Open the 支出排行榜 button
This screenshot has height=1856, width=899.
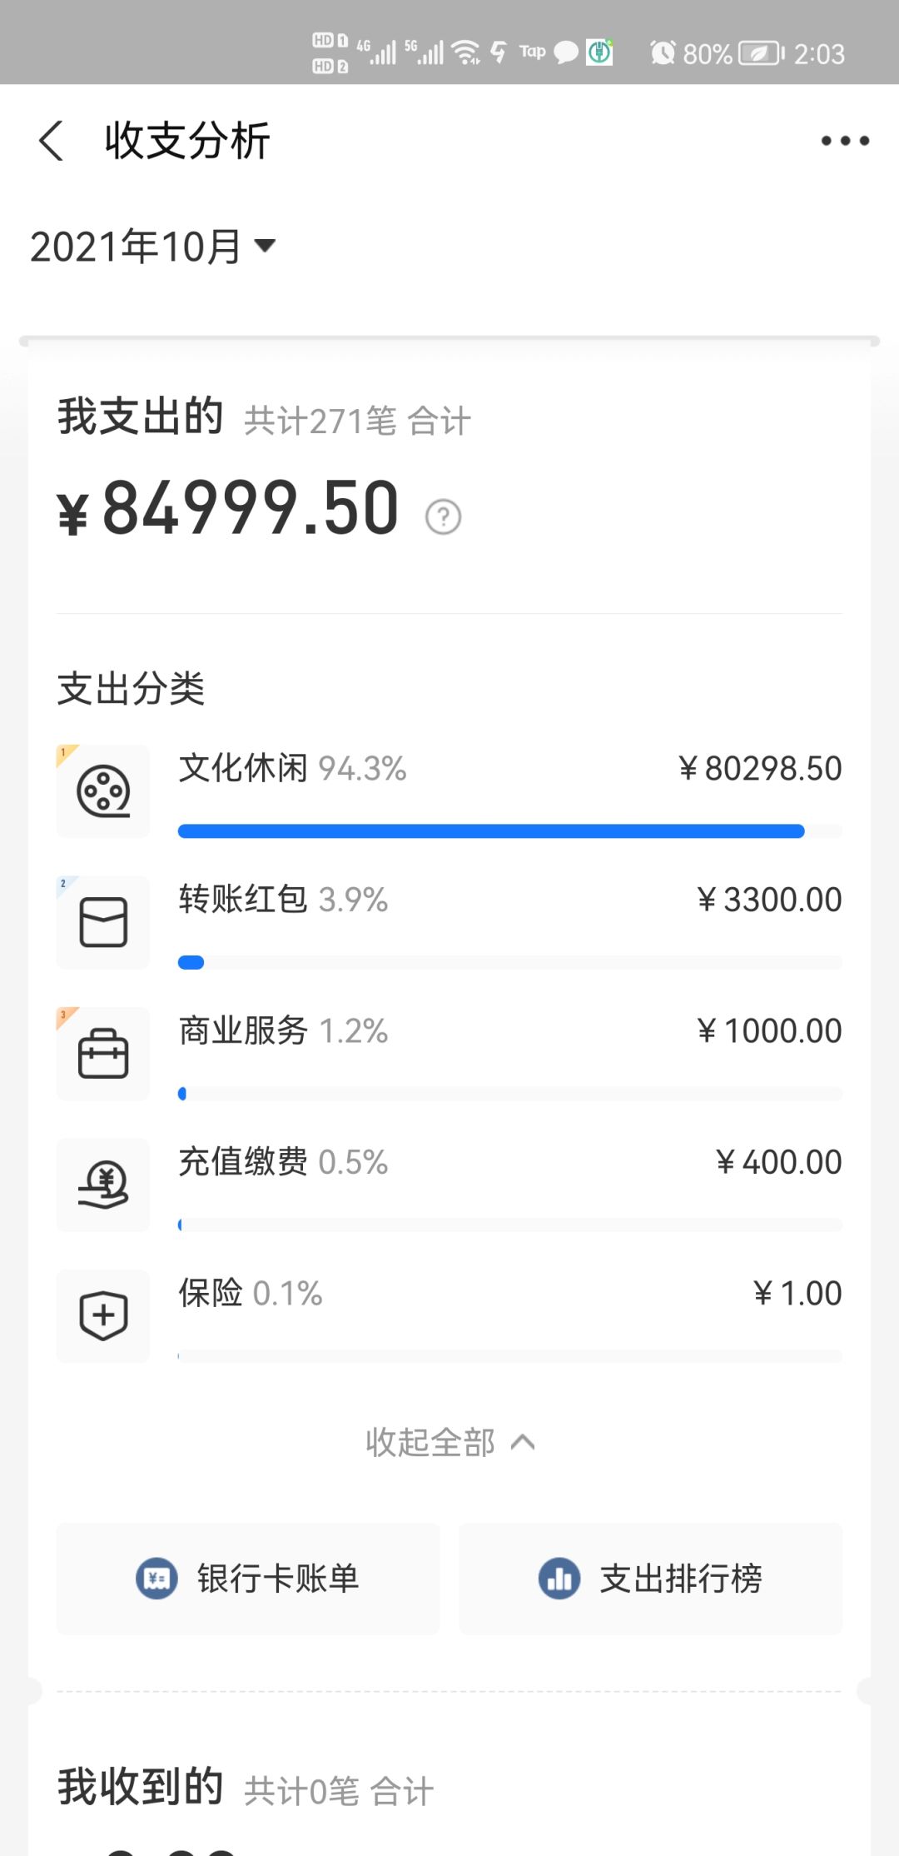tap(651, 1579)
